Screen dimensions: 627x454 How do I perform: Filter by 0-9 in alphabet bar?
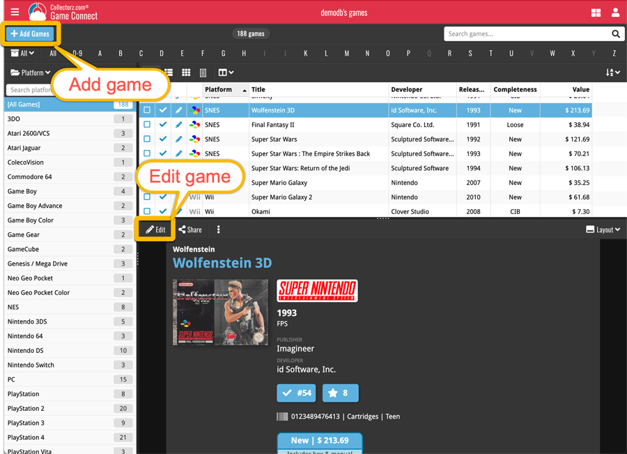(x=77, y=53)
